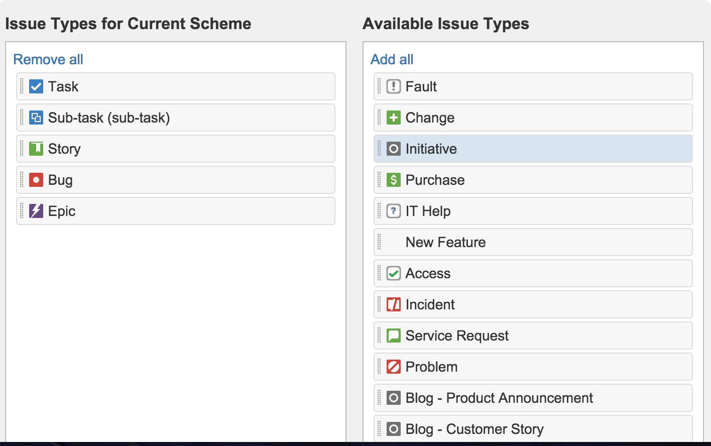Click the Access checkmark icon

pyautogui.click(x=394, y=274)
